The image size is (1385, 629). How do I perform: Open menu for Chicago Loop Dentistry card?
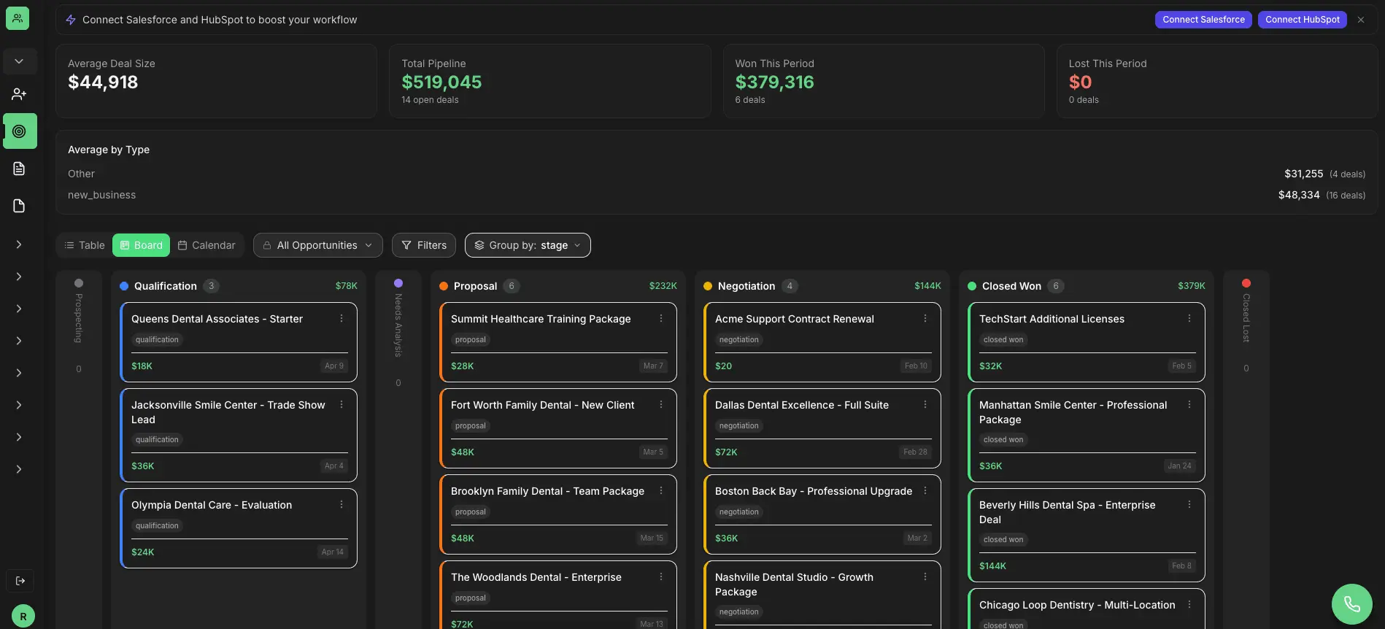1189,604
